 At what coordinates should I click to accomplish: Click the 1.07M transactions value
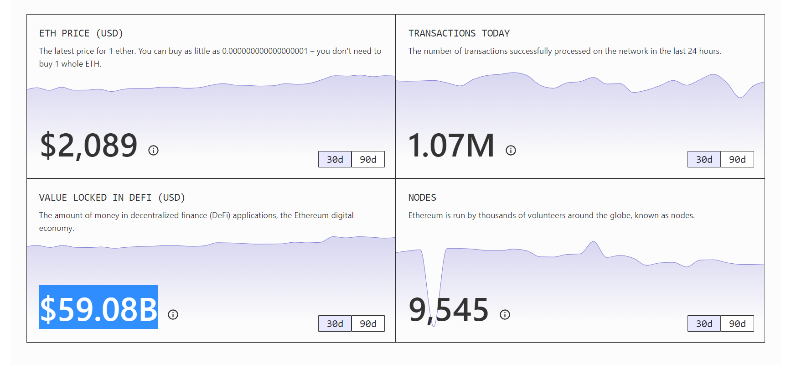coord(451,146)
